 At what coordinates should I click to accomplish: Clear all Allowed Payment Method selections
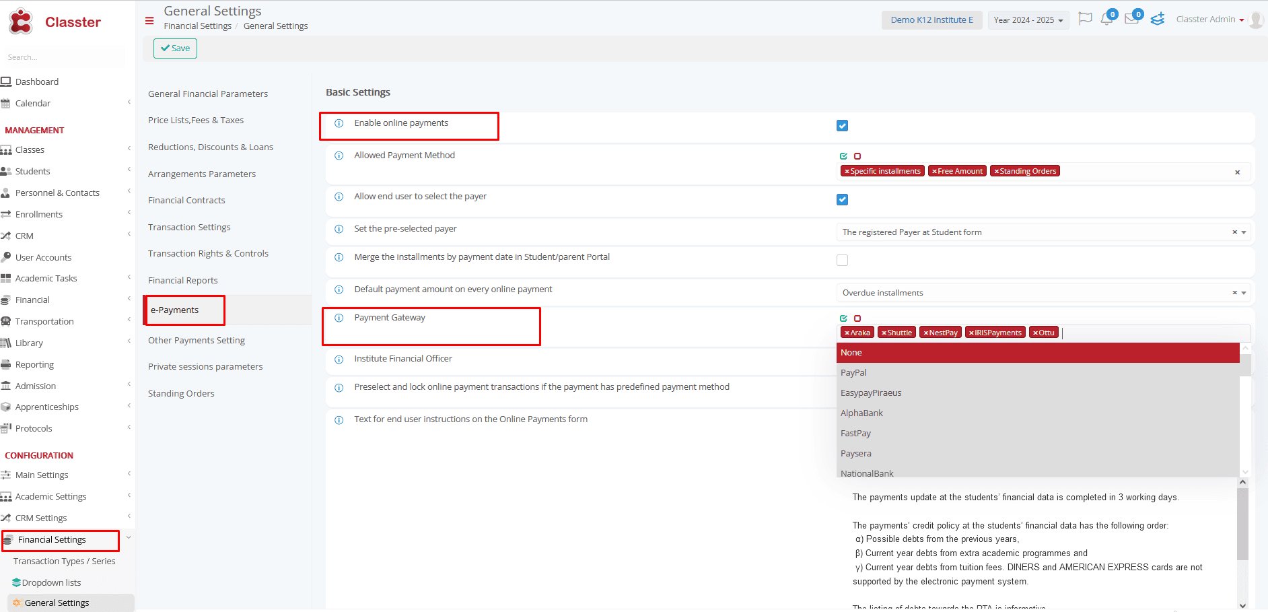point(1237,172)
